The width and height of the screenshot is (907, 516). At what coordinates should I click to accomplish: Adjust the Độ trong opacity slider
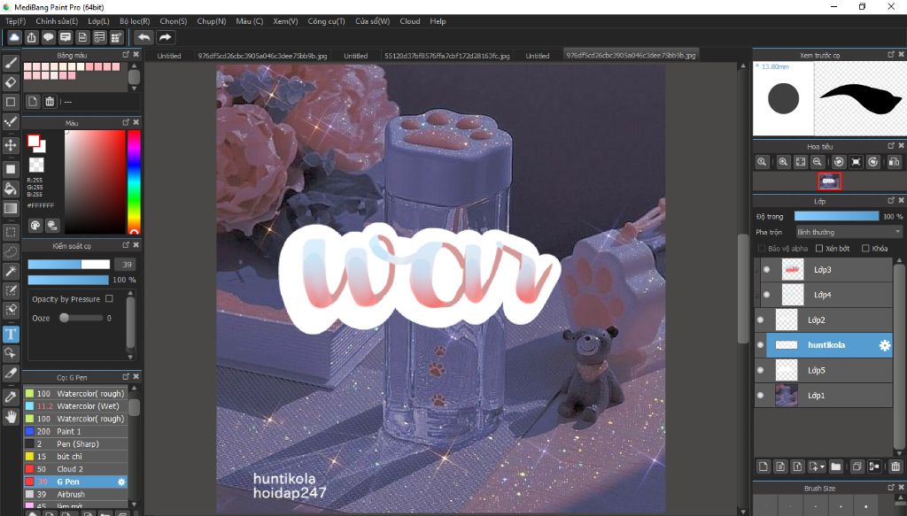(836, 216)
